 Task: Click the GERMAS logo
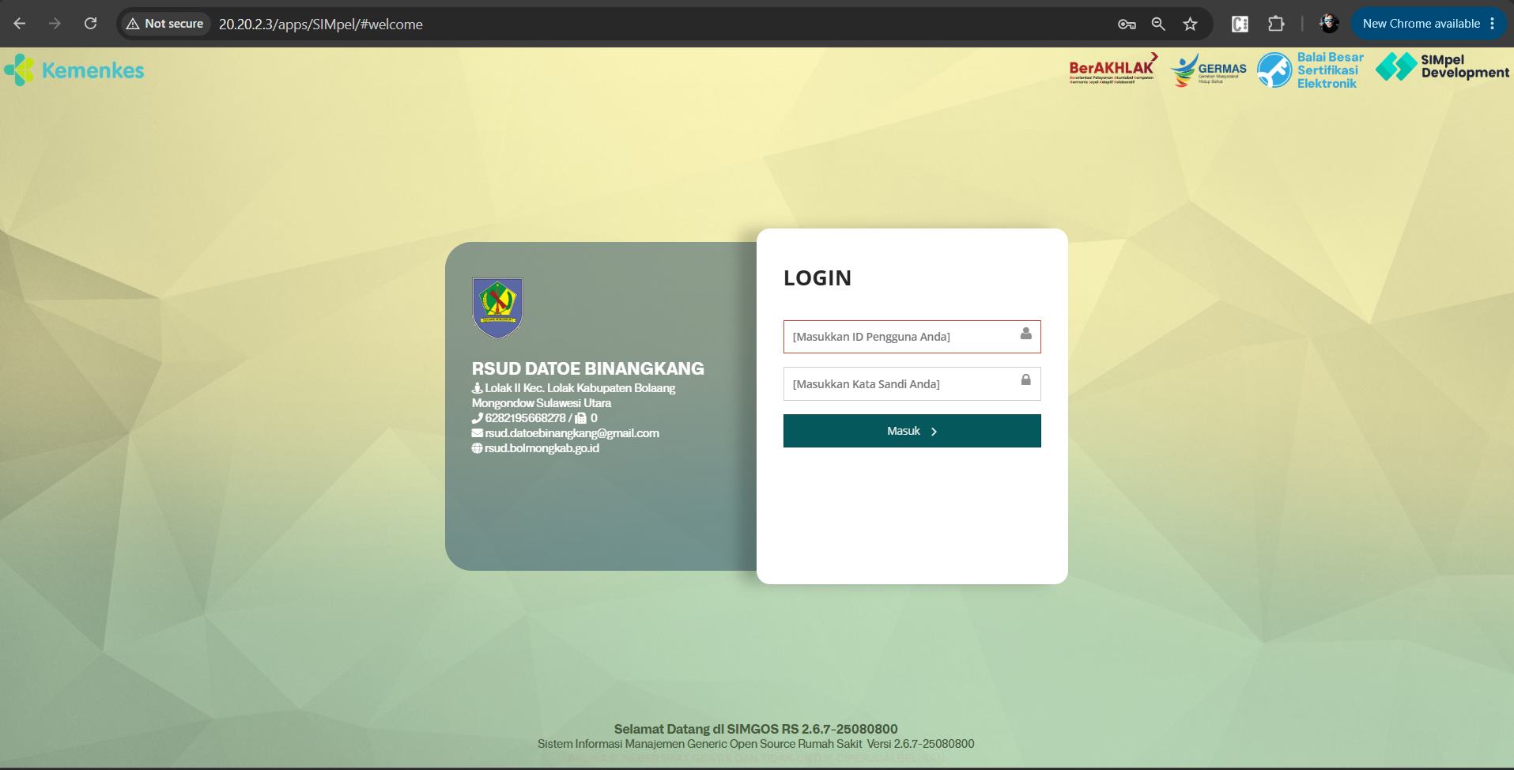point(1208,70)
